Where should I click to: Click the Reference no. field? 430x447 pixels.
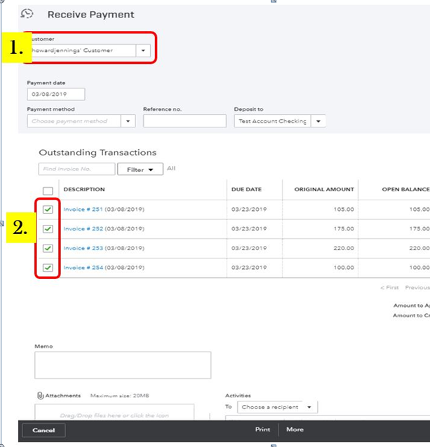[x=184, y=121]
